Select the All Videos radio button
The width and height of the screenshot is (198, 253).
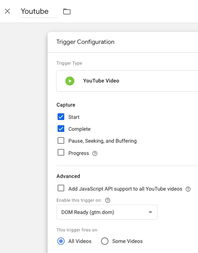click(61, 241)
